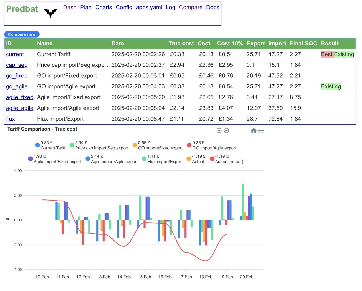This screenshot has height=291, width=362.
Task: Click the go_fixed ID link
Action: (17, 76)
